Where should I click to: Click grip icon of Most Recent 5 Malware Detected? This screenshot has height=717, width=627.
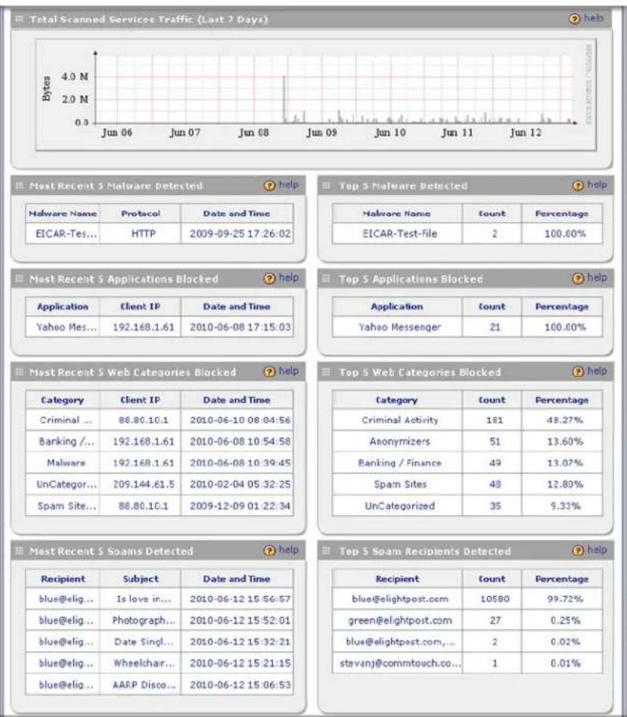click(x=19, y=185)
